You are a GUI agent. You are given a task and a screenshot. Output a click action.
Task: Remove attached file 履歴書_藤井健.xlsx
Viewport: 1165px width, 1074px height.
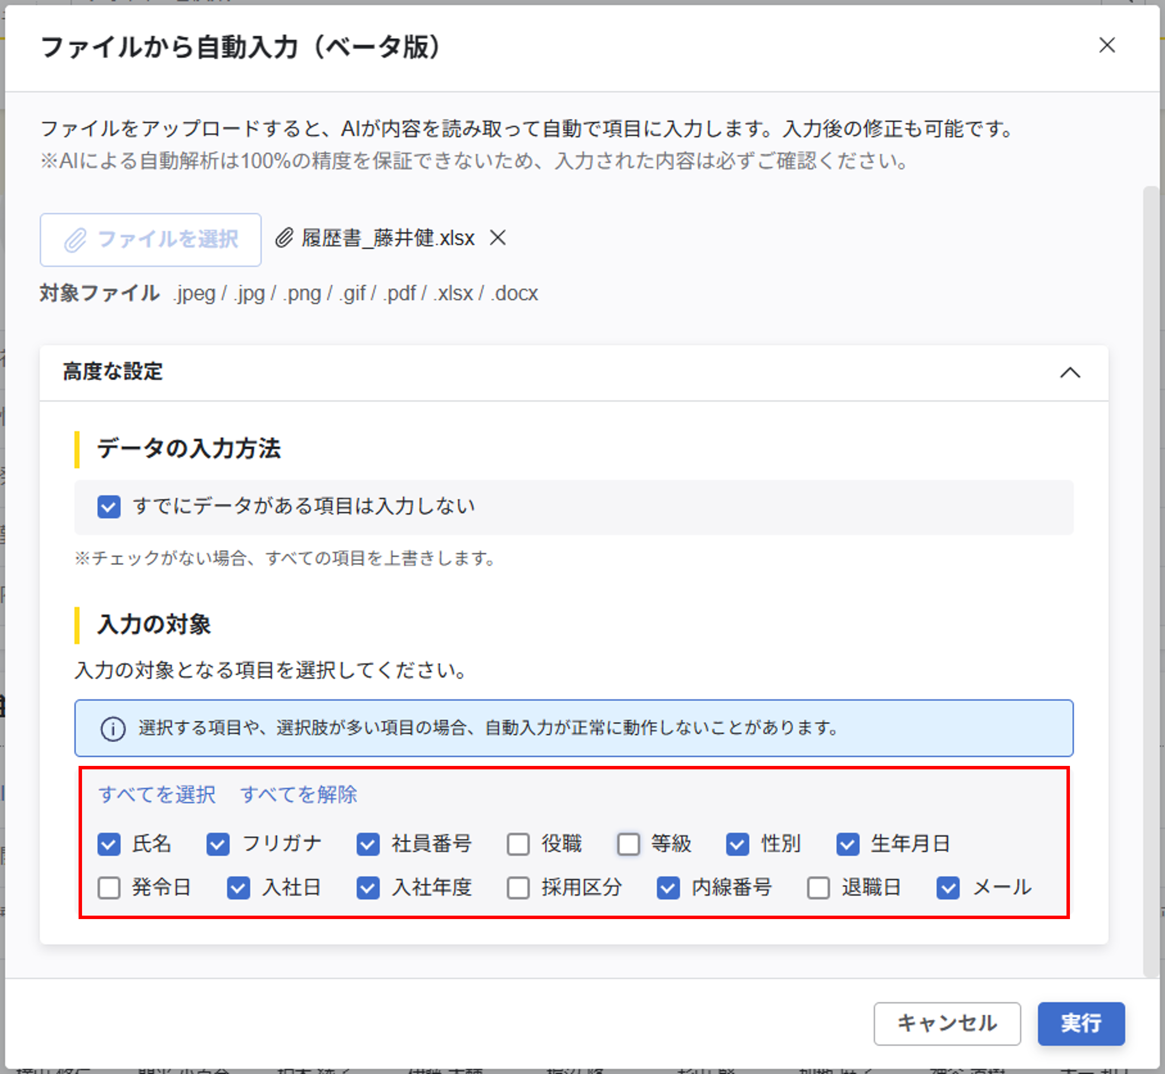(x=497, y=238)
